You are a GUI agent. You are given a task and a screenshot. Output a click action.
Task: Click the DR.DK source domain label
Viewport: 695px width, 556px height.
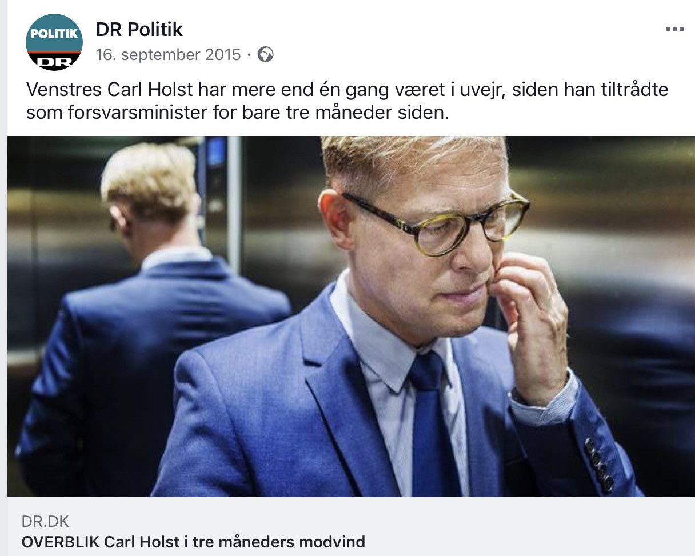pos(45,521)
